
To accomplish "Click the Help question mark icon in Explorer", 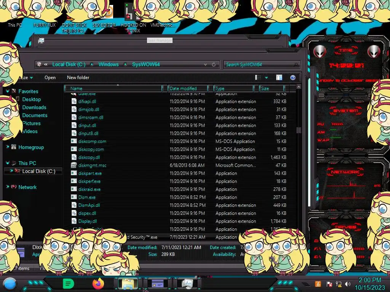I will [x=293, y=78].
